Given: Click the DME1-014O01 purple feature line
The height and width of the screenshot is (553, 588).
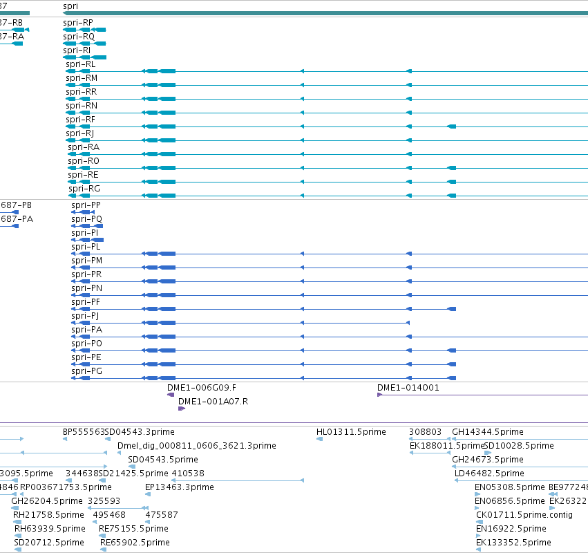Looking at the screenshot, I should click(x=482, y=395).
